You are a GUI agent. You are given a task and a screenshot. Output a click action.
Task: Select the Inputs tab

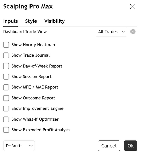click(11, 21)
